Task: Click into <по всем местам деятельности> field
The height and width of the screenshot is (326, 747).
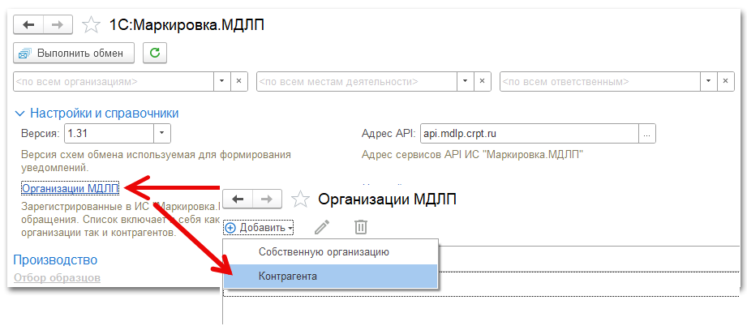Action: (x=357, y=81)
